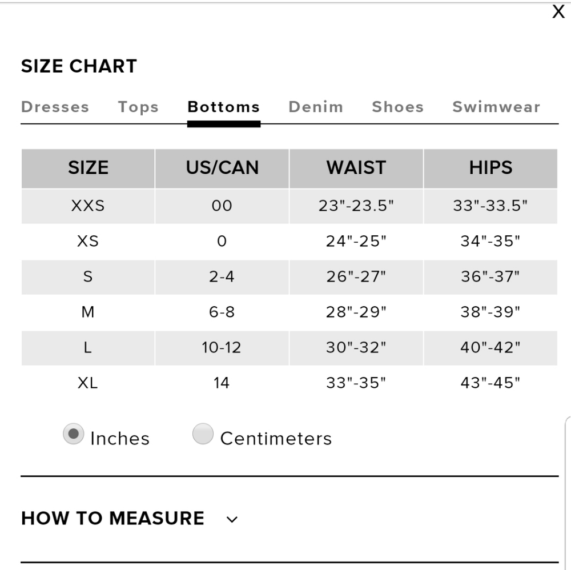571x570 pixels.
Task: Switch to the Denim tab
Action: [316, 107]
